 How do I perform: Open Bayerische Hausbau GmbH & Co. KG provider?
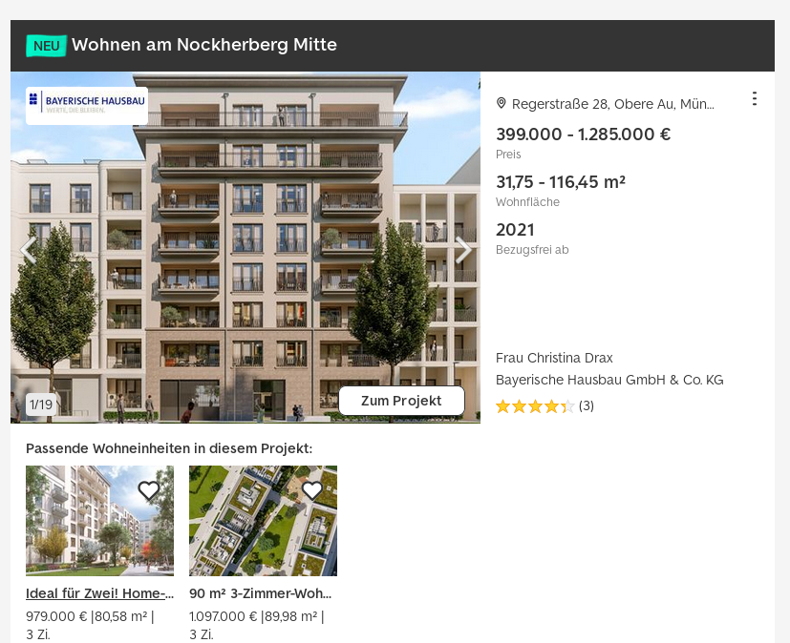pos(609,380)
